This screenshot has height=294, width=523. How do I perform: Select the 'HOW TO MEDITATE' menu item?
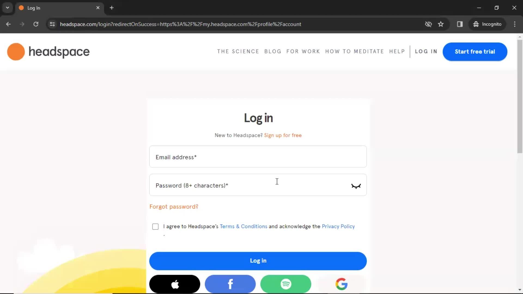click(x=355, y=51)
